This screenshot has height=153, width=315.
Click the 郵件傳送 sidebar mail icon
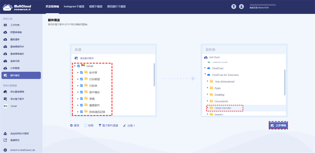[5, 75]
